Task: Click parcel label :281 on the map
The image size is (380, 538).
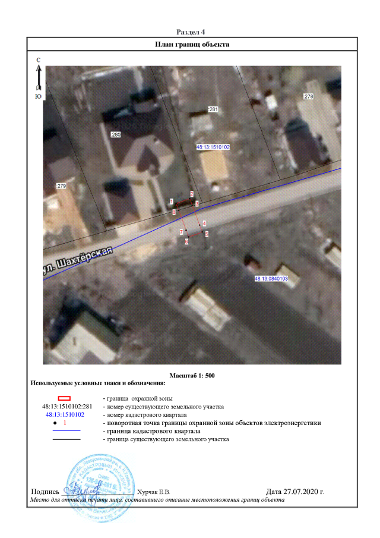Action: point(213,109)
